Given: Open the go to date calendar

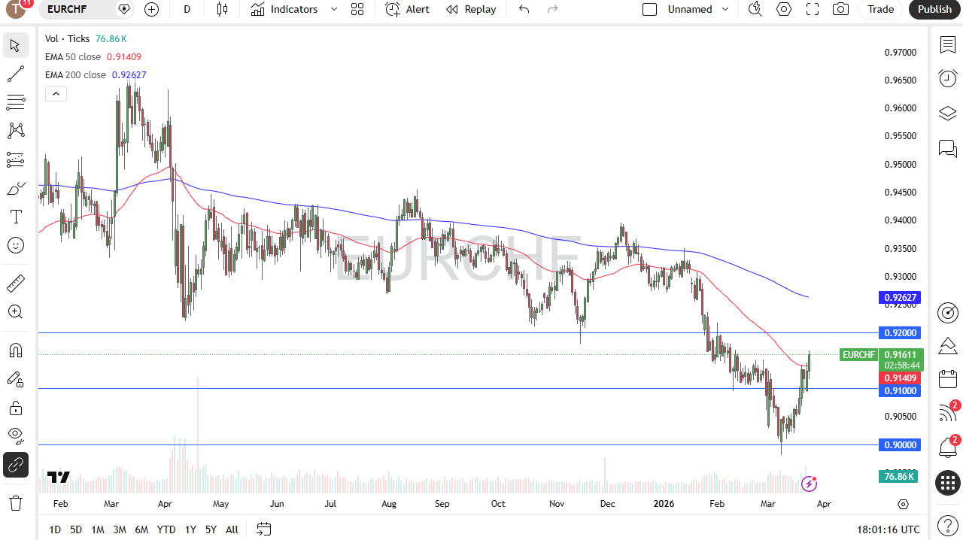Looking at the screenshot, I should coord(263,529).
